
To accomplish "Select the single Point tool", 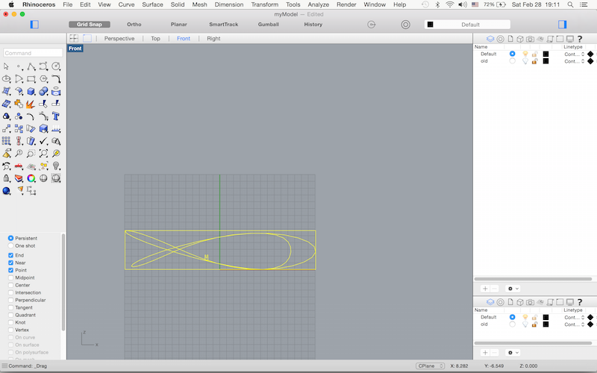I will coord(19,66).
